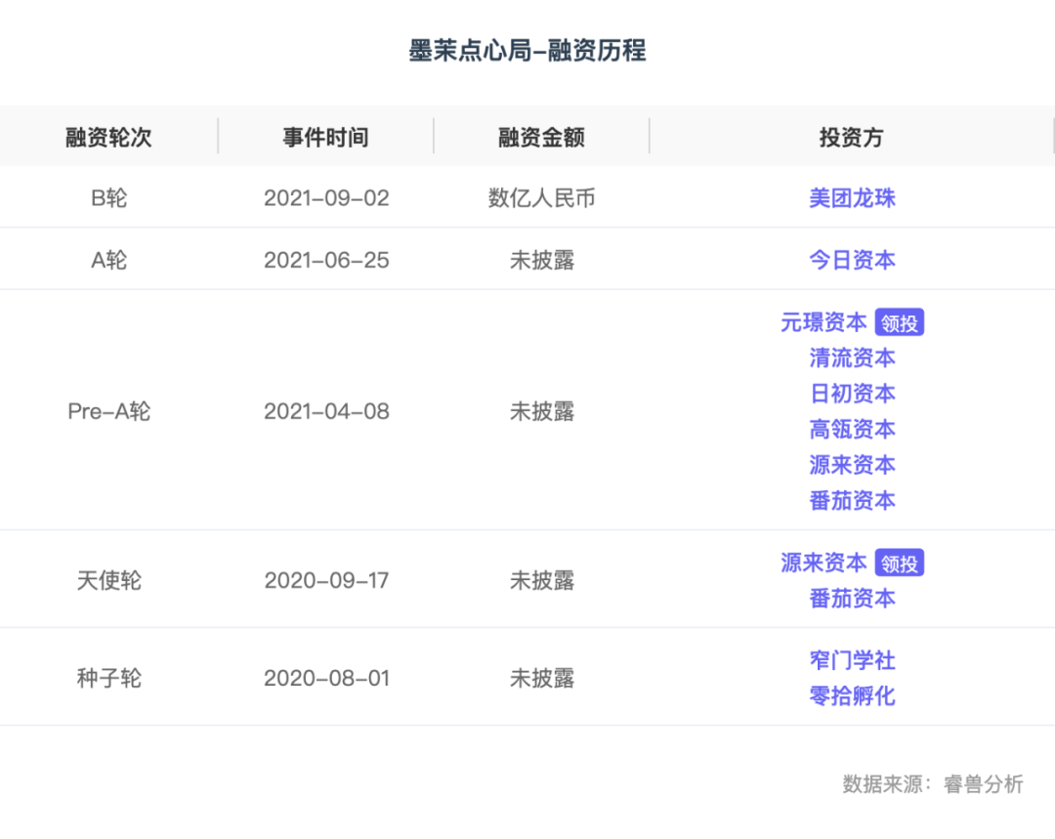Select the date 2021-09-02
Image resolution: width=1055 pixels, height=839 pixels.
pos(326,197)
